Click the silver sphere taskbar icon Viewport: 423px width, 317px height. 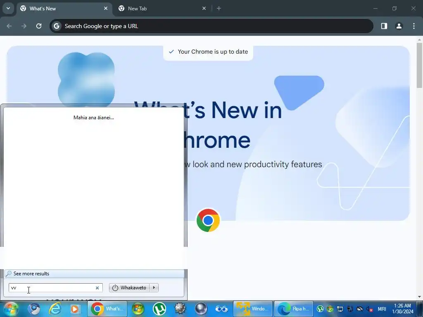coord(201,309)
